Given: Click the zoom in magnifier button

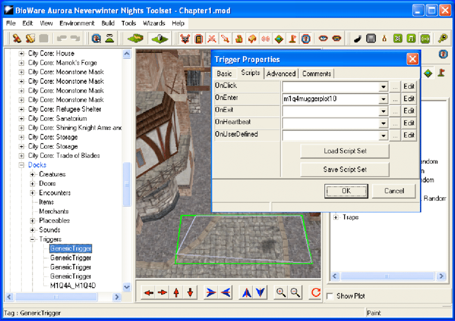Looking at the screenshot, I should pos(280,292).
